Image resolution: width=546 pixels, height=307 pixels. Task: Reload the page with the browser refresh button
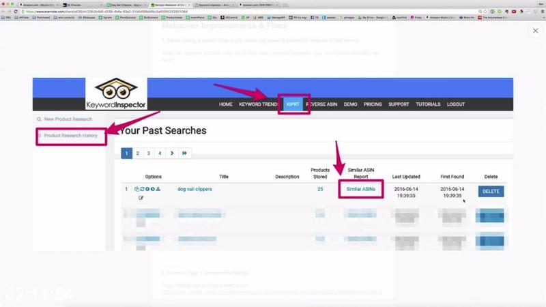tap(16, 12)
